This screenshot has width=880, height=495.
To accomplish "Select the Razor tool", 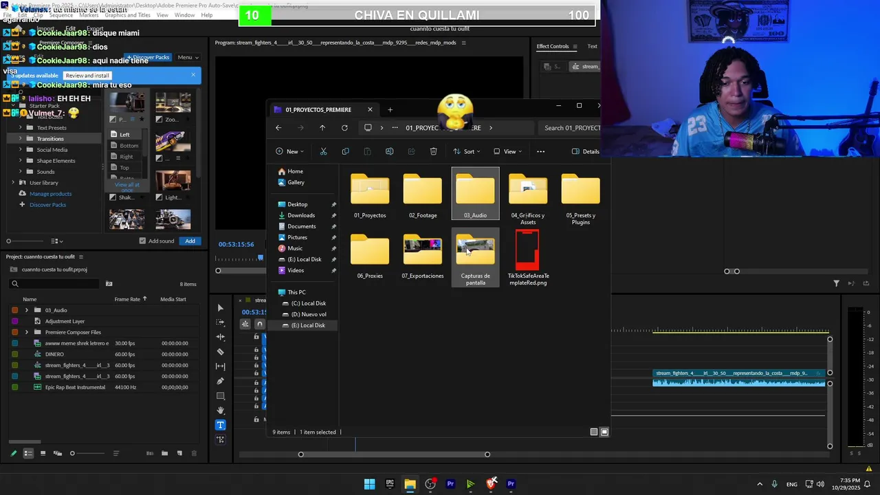I will [220, 352].
